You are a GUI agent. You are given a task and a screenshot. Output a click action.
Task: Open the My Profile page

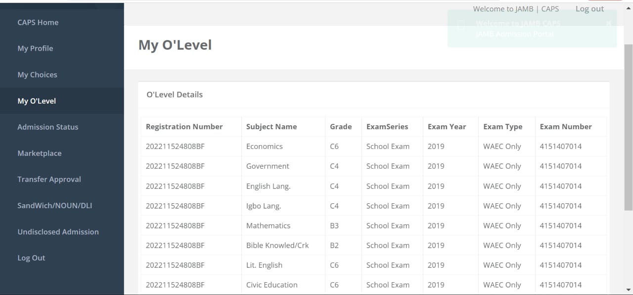click(x=35, y=48)
